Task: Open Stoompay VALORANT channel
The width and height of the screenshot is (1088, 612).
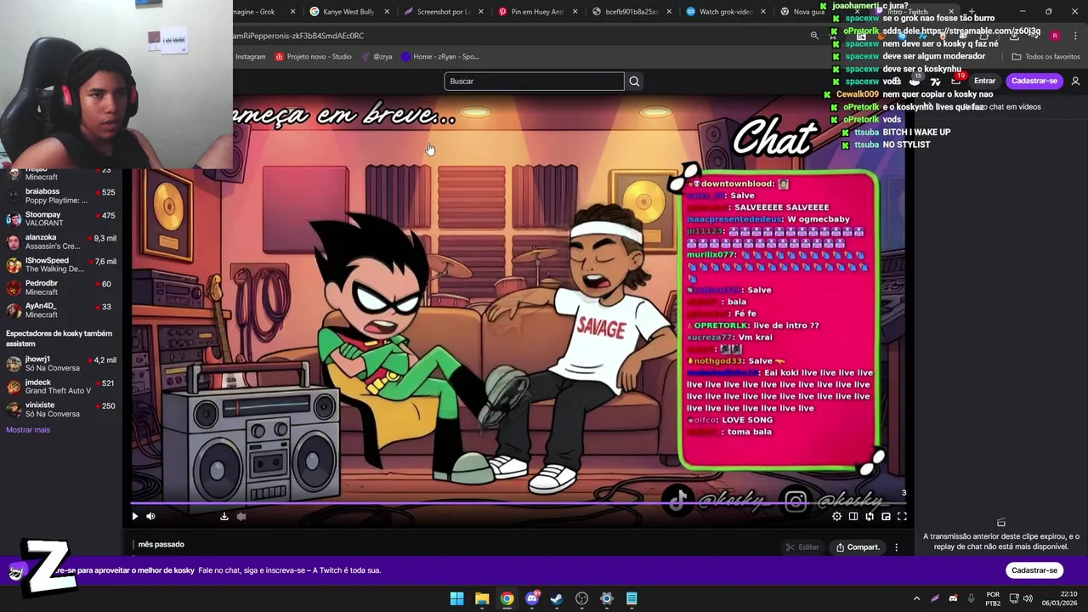Action: pyautogui.click(x=61, y=218)
